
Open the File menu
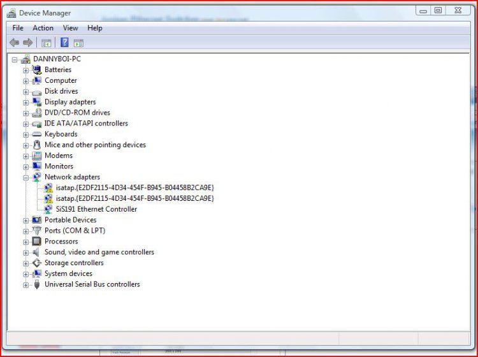18,28
